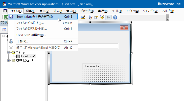Open the ツール(T) menu
The width and height of the screenshot is (184, 101).
click(x=117, y=11)
